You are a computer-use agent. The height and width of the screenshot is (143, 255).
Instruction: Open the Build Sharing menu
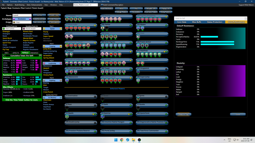coord(20,5)
